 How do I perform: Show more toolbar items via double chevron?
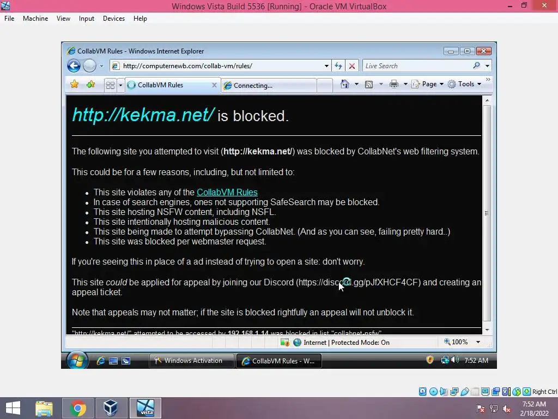click(x=488, y=80)
